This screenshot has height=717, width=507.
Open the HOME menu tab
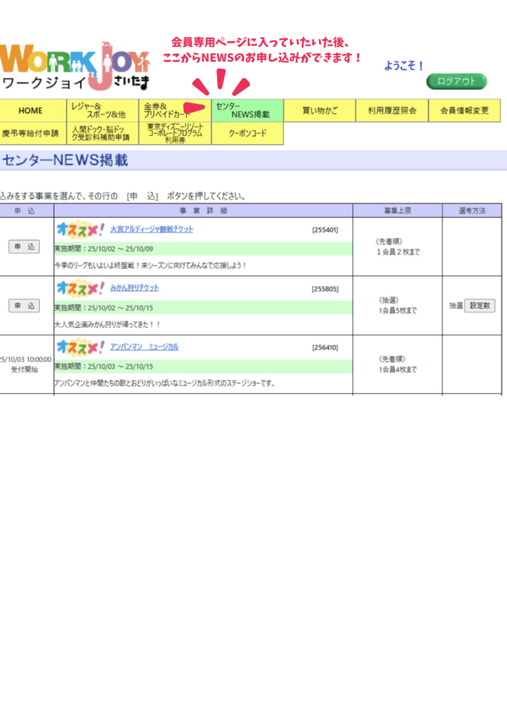click(31, 111)
